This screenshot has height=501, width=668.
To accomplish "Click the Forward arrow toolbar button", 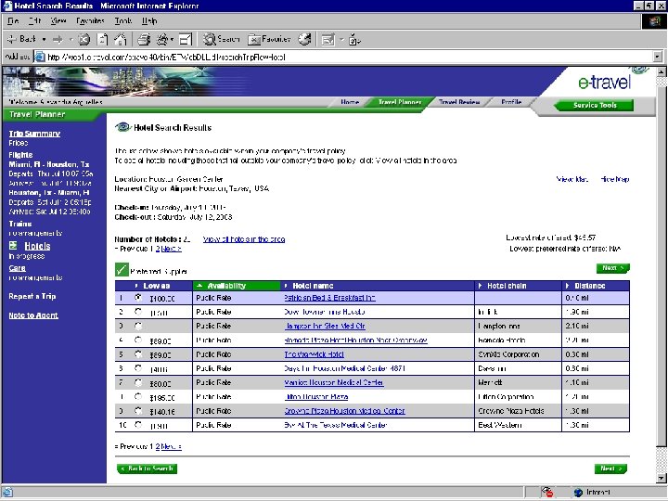I will click(x=58, y=40).
